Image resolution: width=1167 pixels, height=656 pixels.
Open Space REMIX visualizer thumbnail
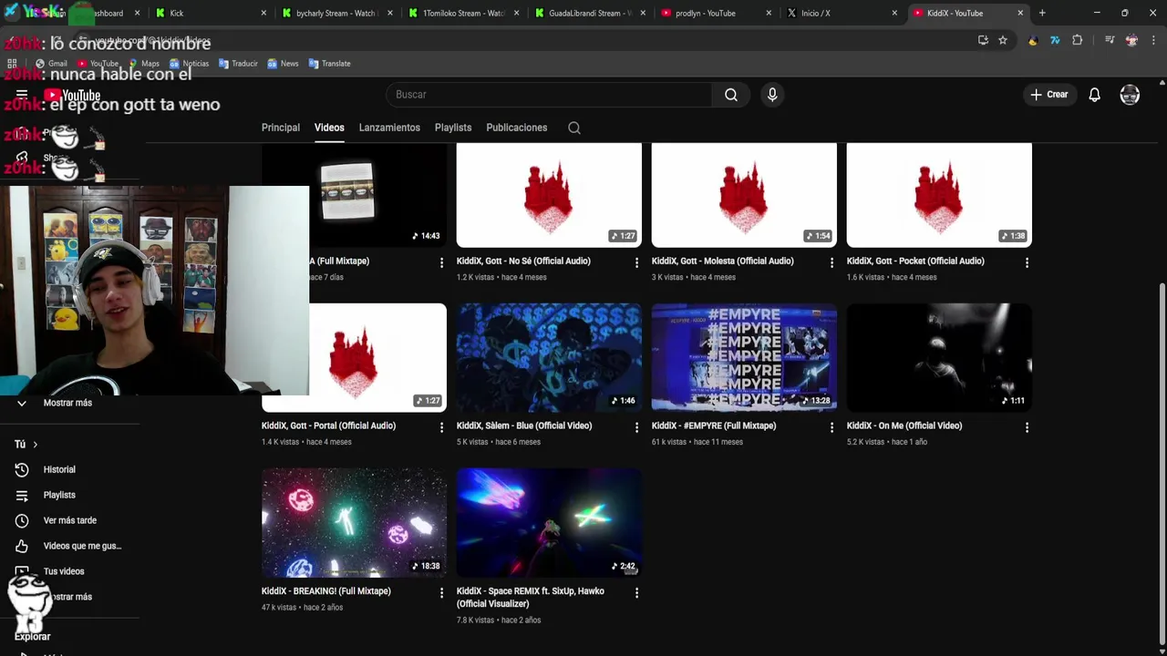pos(549,523)
